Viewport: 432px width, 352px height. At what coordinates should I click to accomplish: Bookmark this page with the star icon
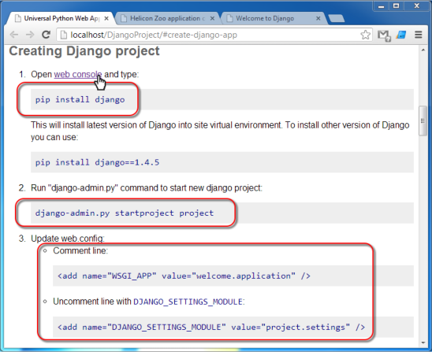click(x=365, y=35)
